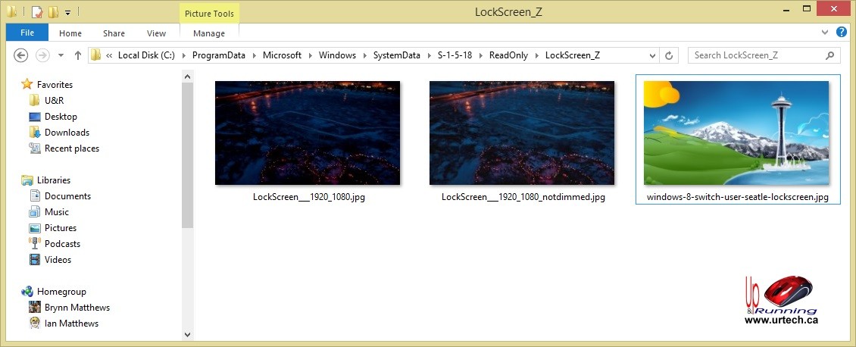Select Videos library in sidebar
Viewport: 856px width, 347px height.
58,260
